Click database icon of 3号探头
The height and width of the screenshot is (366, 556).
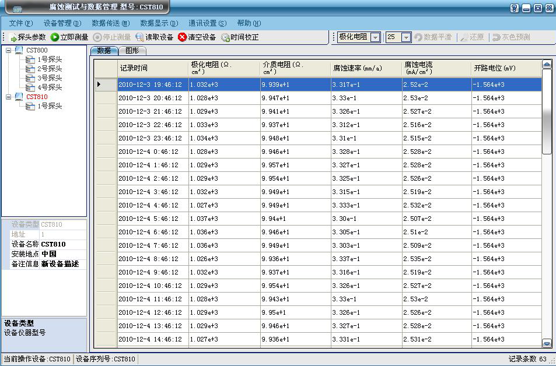click(30, 78)
